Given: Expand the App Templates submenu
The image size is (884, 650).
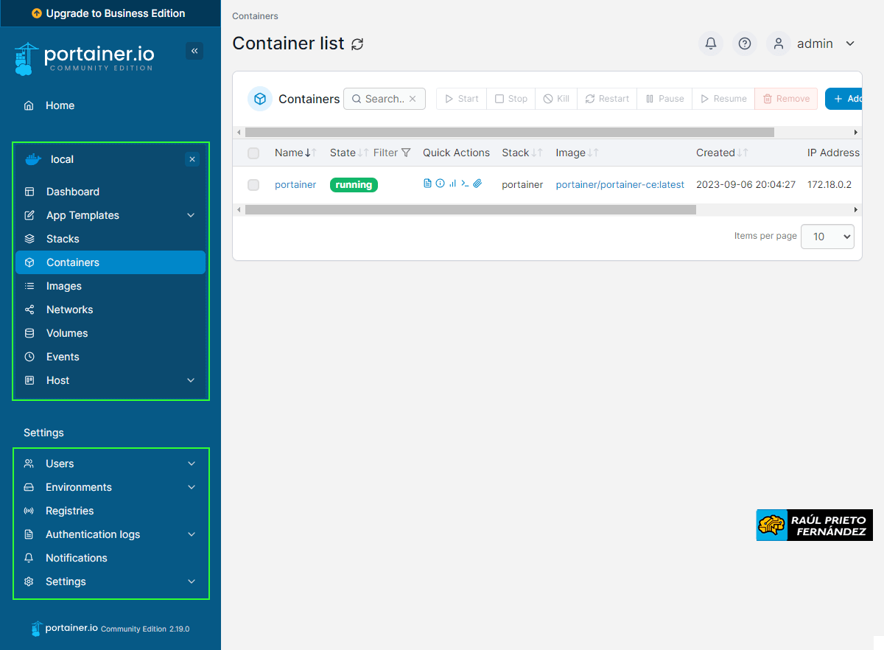Looking at the screenshot, I should click(x=191, y=215).
